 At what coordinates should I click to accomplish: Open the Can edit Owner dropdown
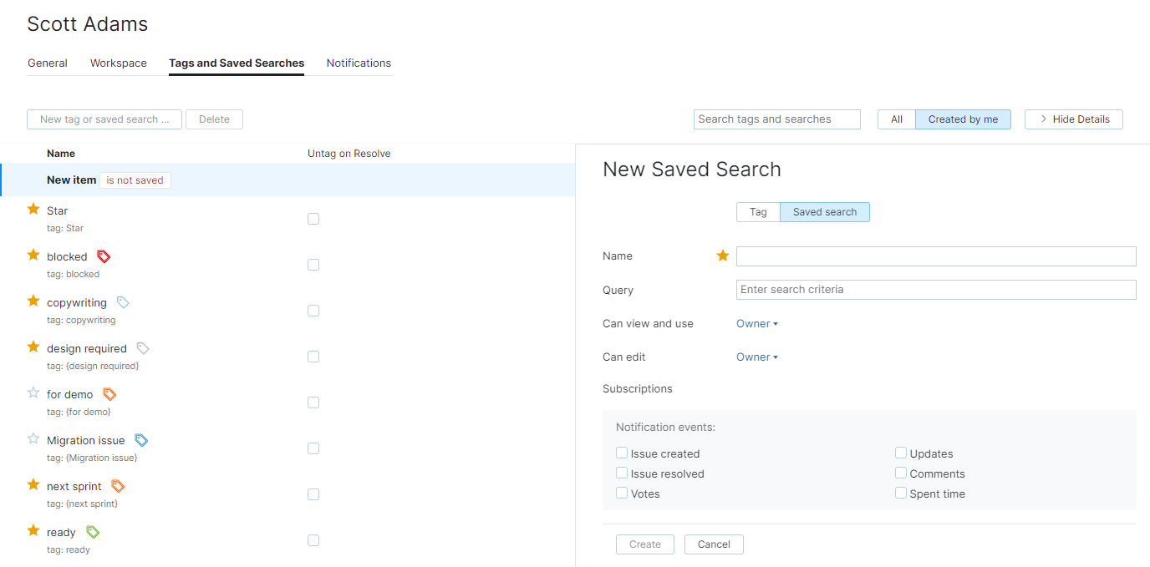pos(757,357)
